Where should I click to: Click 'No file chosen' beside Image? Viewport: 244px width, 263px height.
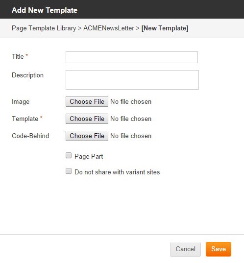tap(131, 102)
